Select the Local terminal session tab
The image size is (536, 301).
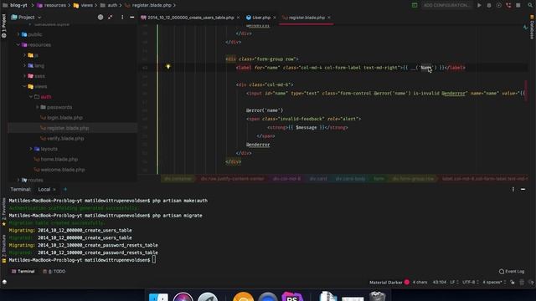coord(44,190)
